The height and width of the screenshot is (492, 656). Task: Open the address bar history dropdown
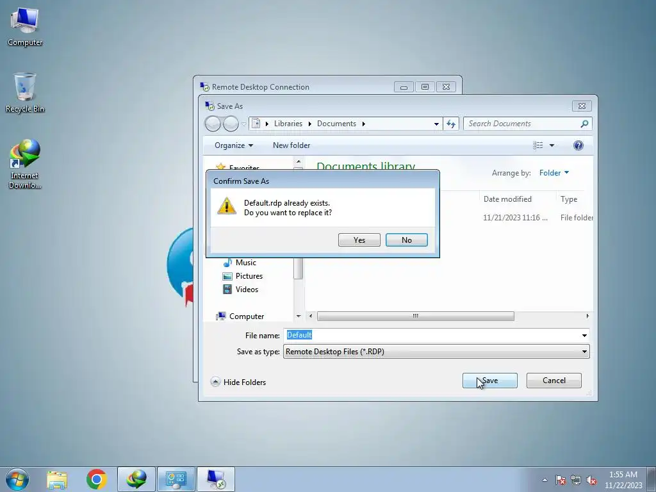tap(436, 124)
